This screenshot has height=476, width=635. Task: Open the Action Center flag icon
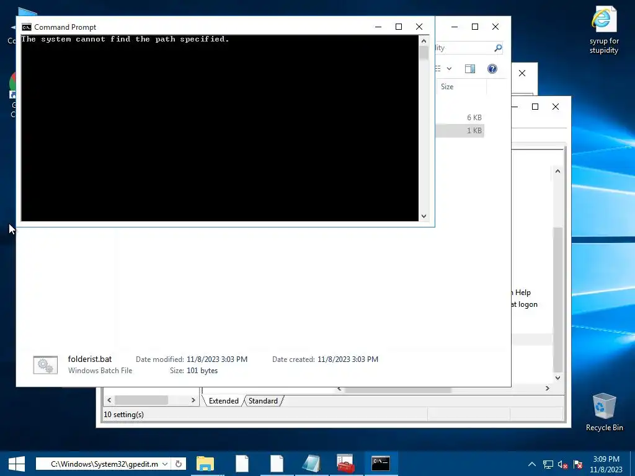578,464
